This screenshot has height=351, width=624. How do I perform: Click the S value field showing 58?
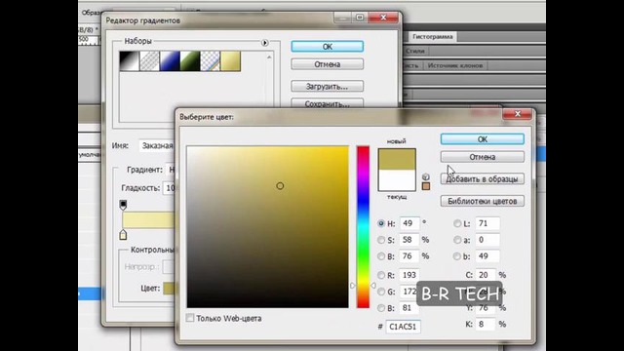pyautogui.click(x=409, y=240)
